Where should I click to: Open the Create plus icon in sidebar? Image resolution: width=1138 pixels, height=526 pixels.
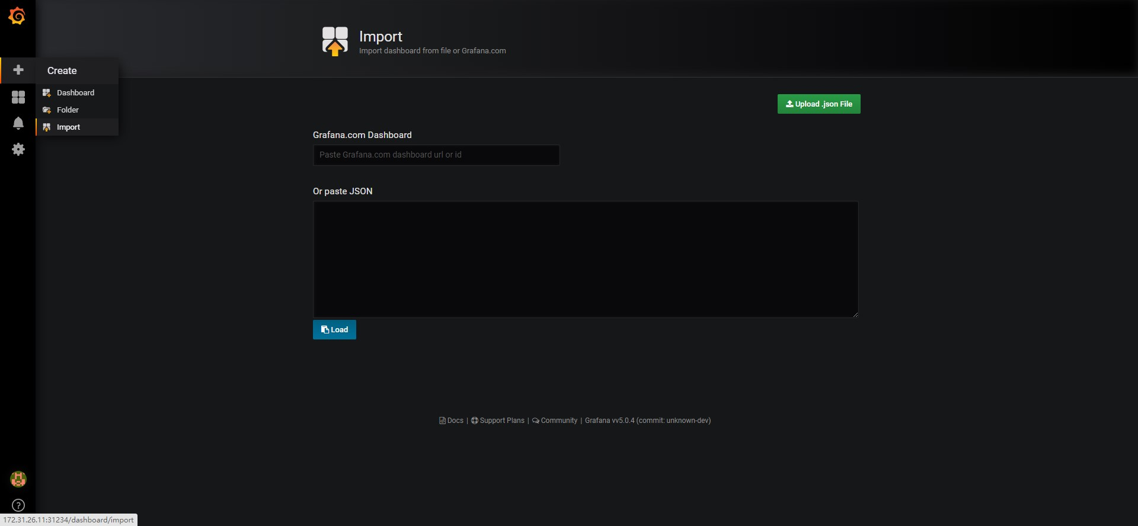(18, 70)
